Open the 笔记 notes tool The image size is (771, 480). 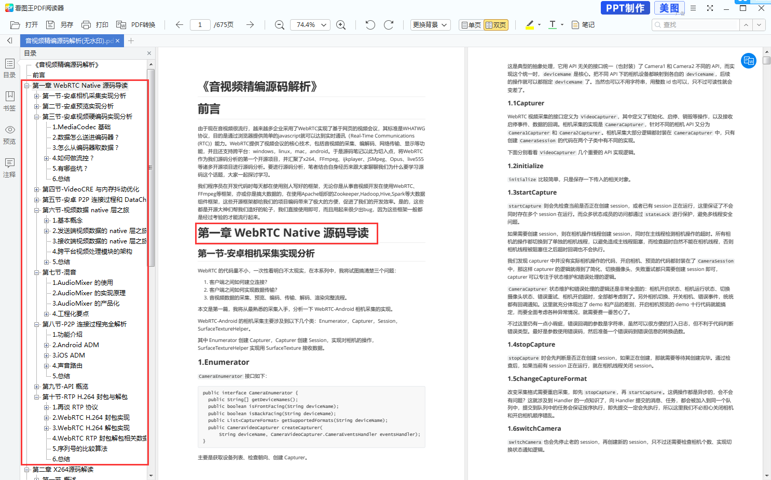[583, 25]
